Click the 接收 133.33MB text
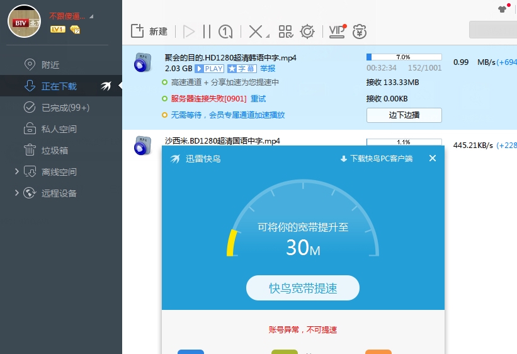 point(392,83)
